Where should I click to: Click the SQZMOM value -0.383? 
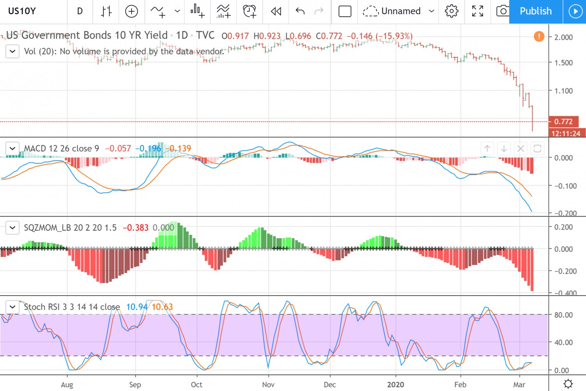click(136, 228)
